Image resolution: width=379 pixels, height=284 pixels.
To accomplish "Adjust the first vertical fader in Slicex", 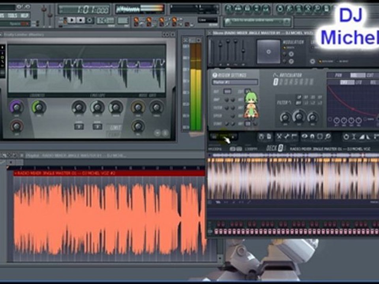I will pyautogui.click(x=220, y=51).
